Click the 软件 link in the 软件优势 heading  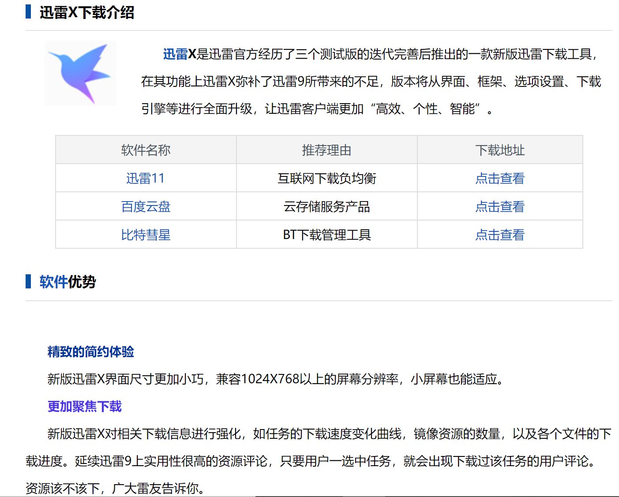(53, 281)
